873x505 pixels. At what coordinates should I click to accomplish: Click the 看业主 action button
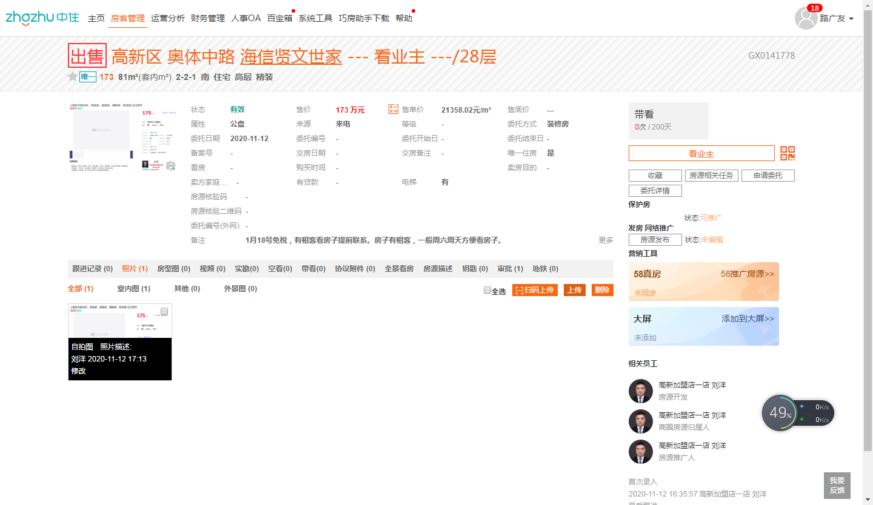point(701,153)
